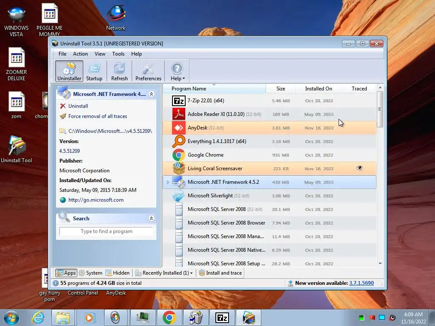
Task: Click the Install and trace button
Action: (x=220, y=273)
